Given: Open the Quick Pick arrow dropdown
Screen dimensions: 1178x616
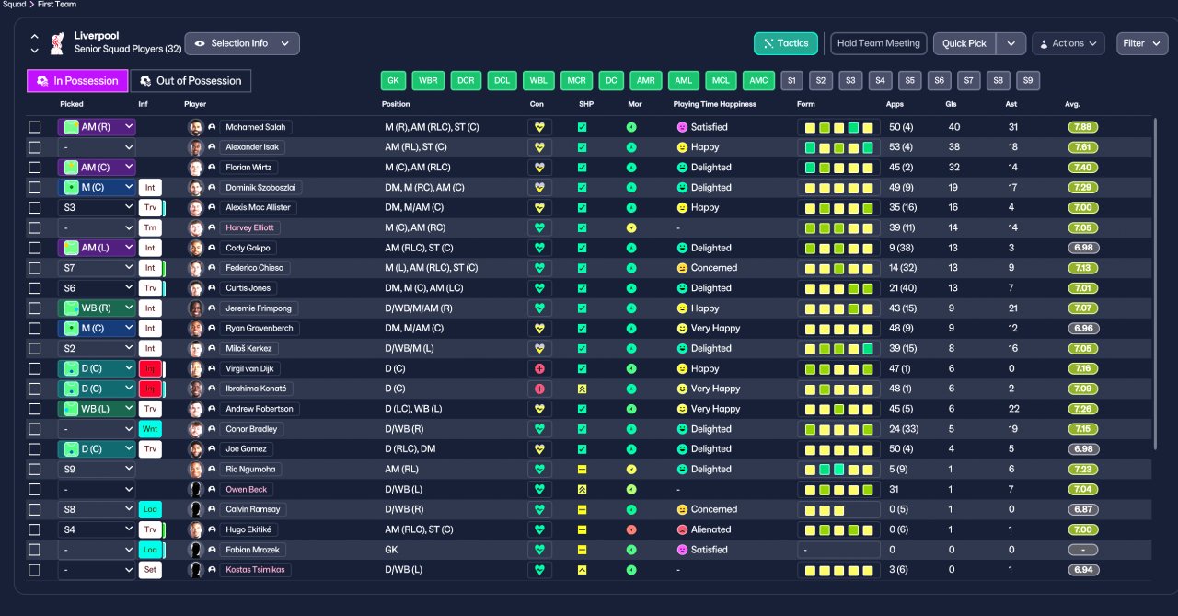Looking at the screenshot, I should pyautogui.click(x=1011, y=43).
